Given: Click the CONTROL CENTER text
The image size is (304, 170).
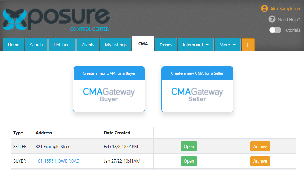Looking at the screenshot, I should point(90,29).
